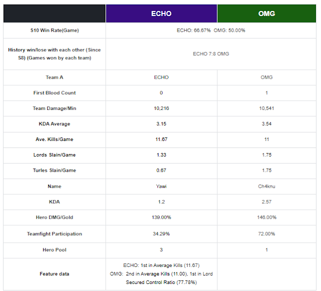Click the ECHO purple header cell
Screen dimensions: 321x291
click(x=162, y=14)
